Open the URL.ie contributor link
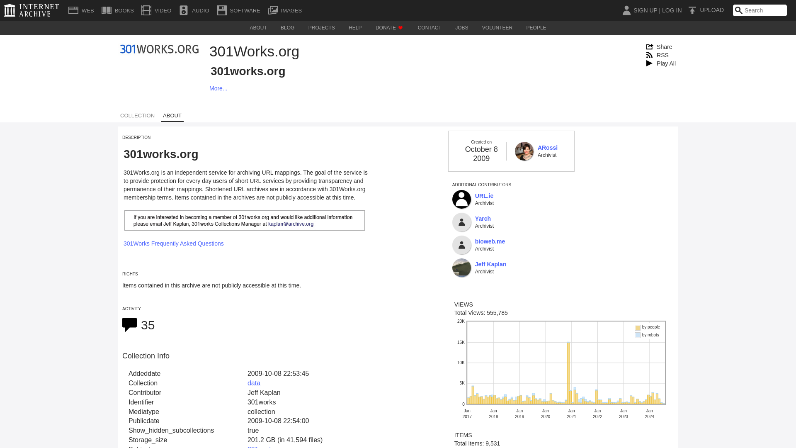 pyautogui.click(x=484, y=196)
